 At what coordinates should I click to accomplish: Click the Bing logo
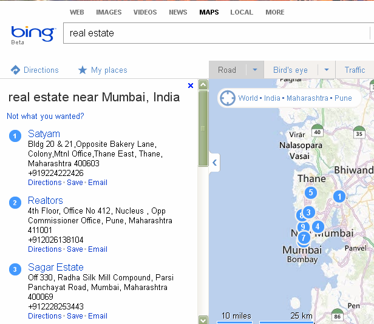click(x=33, y=34)
